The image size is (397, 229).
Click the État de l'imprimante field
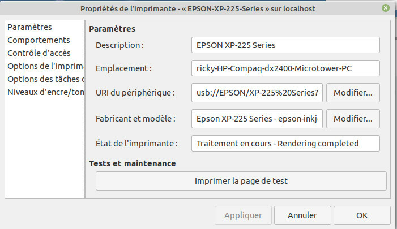point(285,144)
